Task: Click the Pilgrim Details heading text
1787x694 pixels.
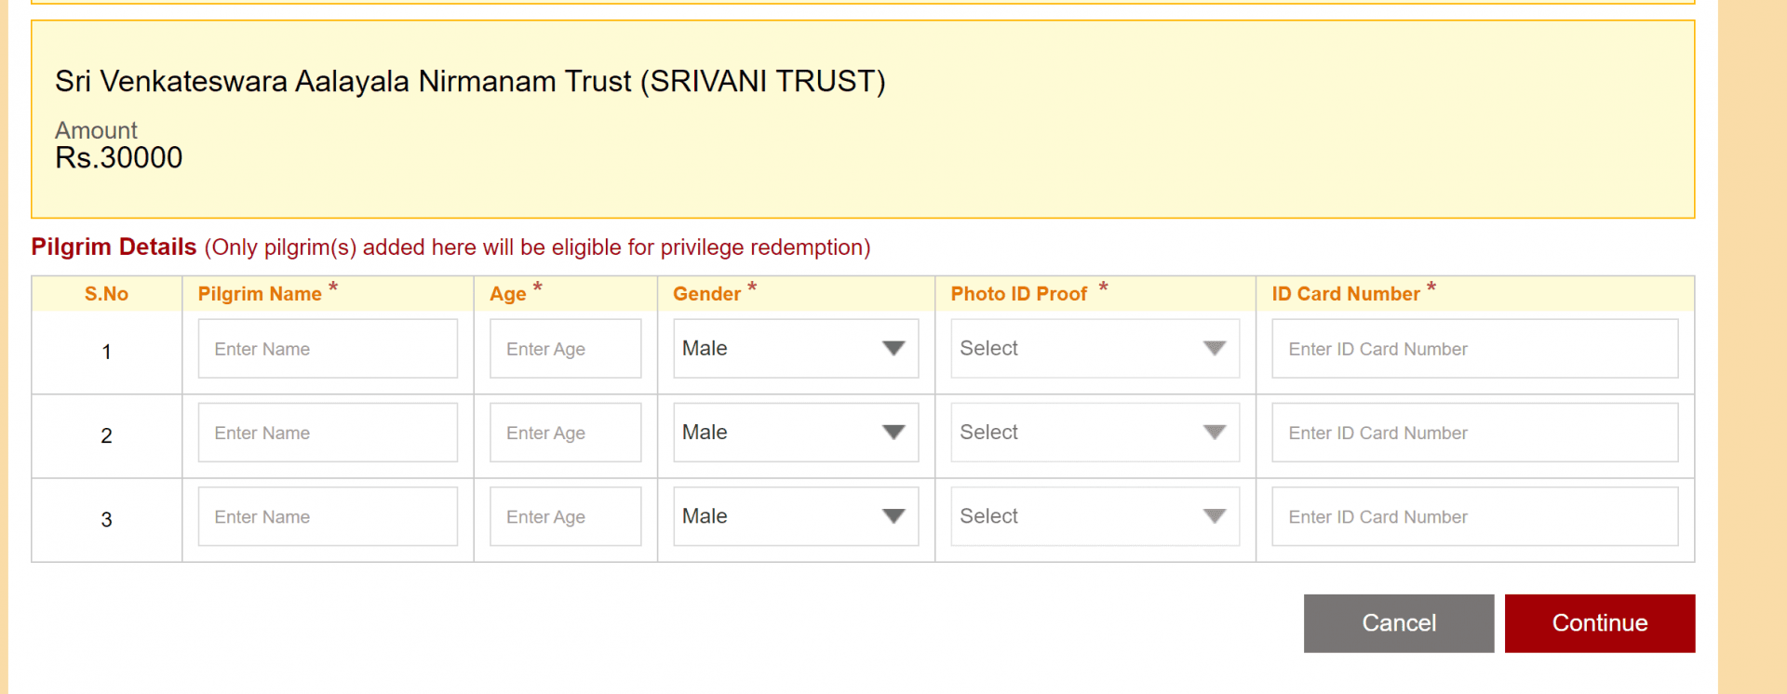Action: [x=113, y=247]
